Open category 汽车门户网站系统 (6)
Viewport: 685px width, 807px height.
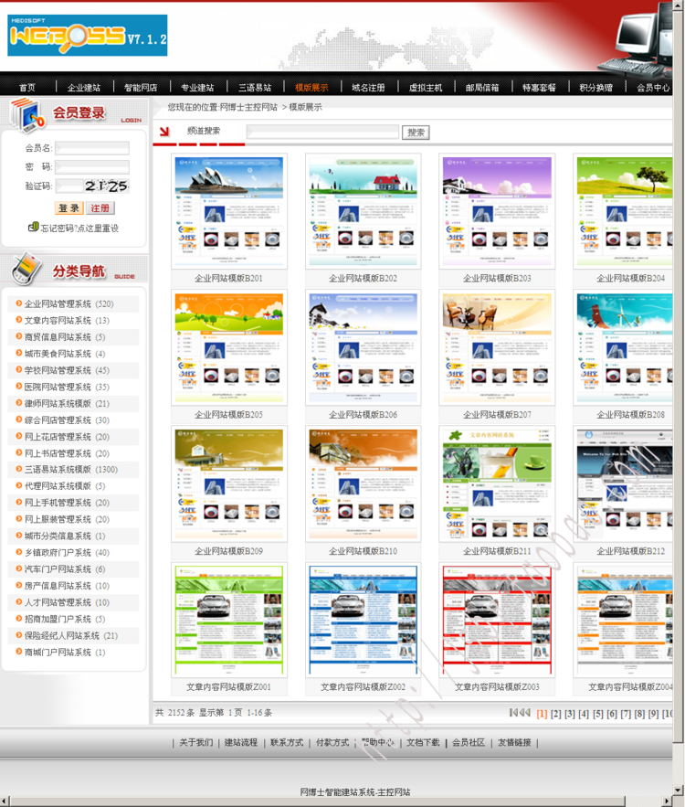(65, 568)
